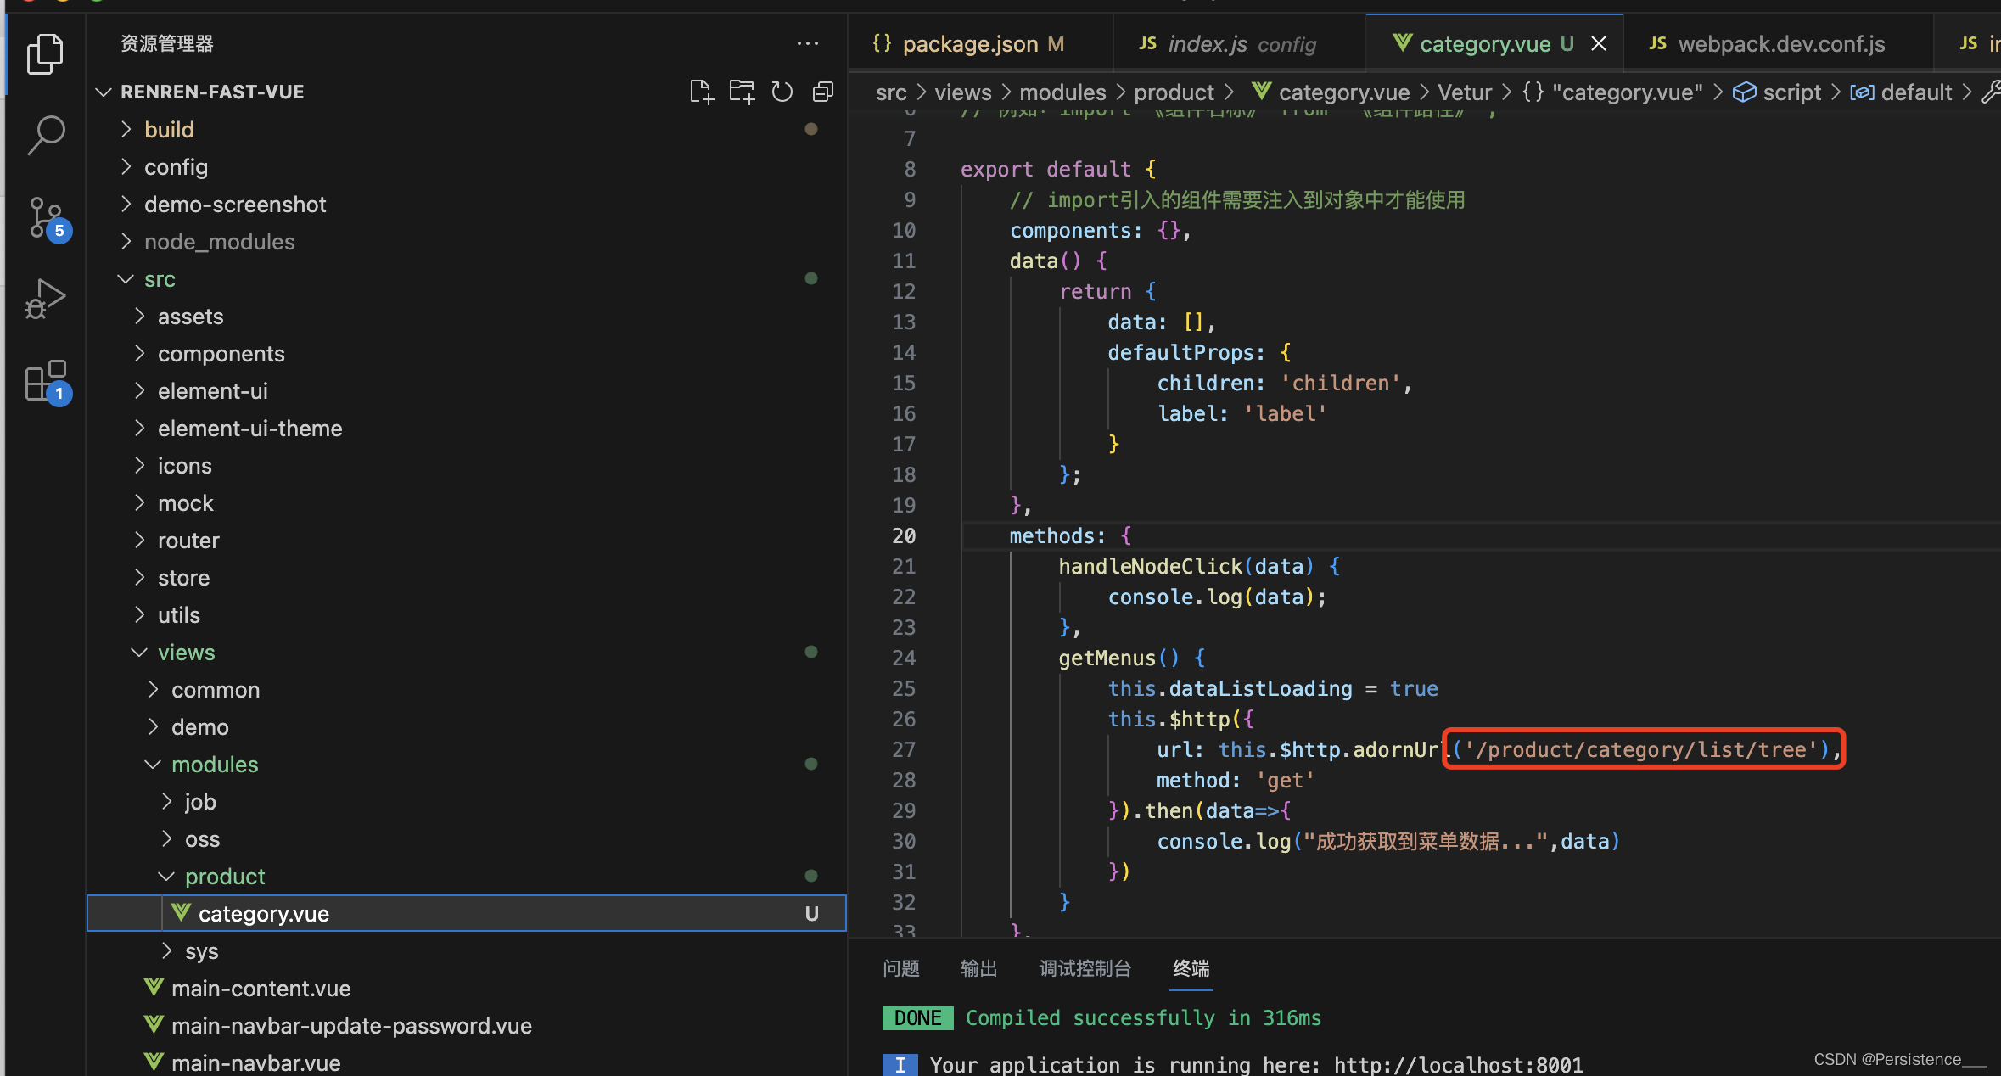Click the New Folder icon in explorer header
2001x1076 pixels.
click(x=742, y=92)
